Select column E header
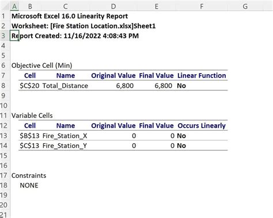The width and height of the screenshot is (273, 218). (x=157, y=6)
